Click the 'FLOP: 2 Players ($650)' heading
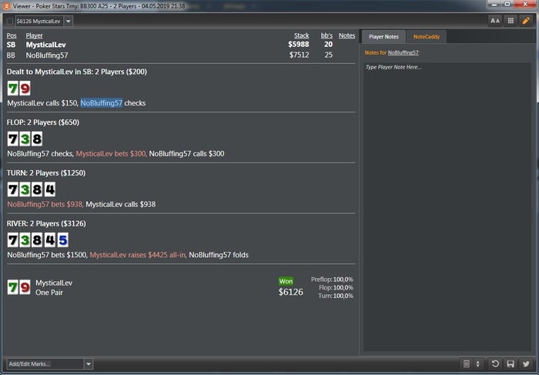Screen dimensions: 539x375 tap(43, 122)
